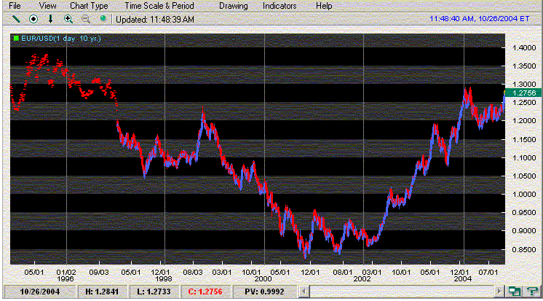This screenshot has width=543, height=301.
Task: Click the green EUR/USD legend square
Action: [x=16, y=37]
